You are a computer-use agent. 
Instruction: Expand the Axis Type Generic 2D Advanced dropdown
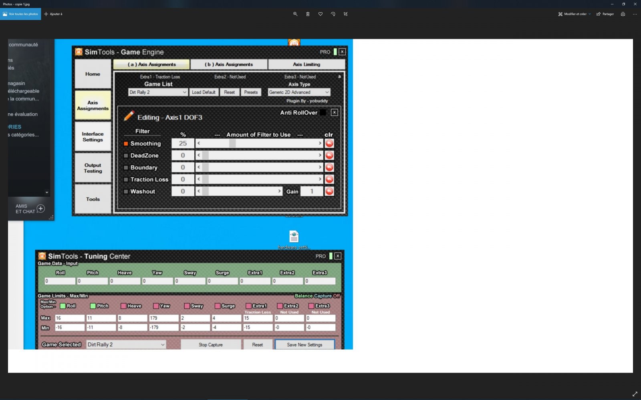(x=299, y=92)
